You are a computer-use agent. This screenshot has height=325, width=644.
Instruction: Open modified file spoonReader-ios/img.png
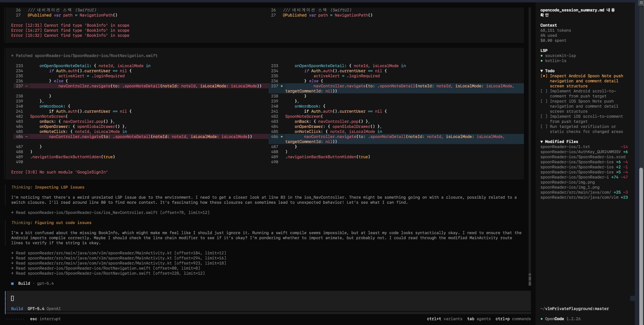pyautogui.click(x=567, y=182)
